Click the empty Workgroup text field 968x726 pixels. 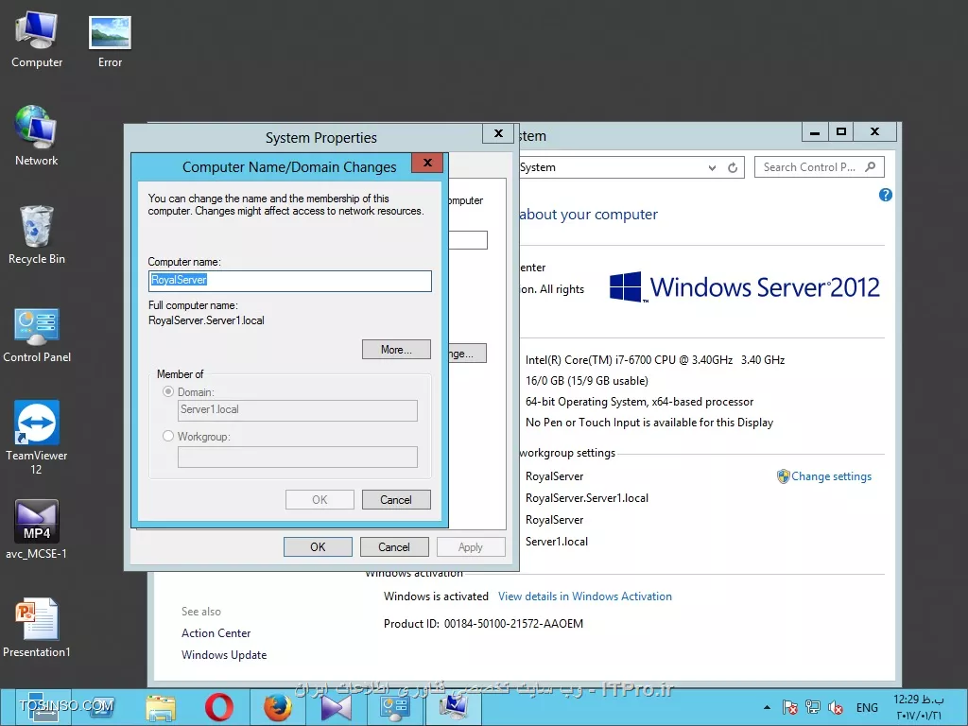298,457
